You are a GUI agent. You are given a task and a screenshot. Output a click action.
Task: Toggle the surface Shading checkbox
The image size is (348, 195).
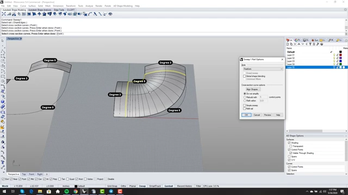[289, 143]
